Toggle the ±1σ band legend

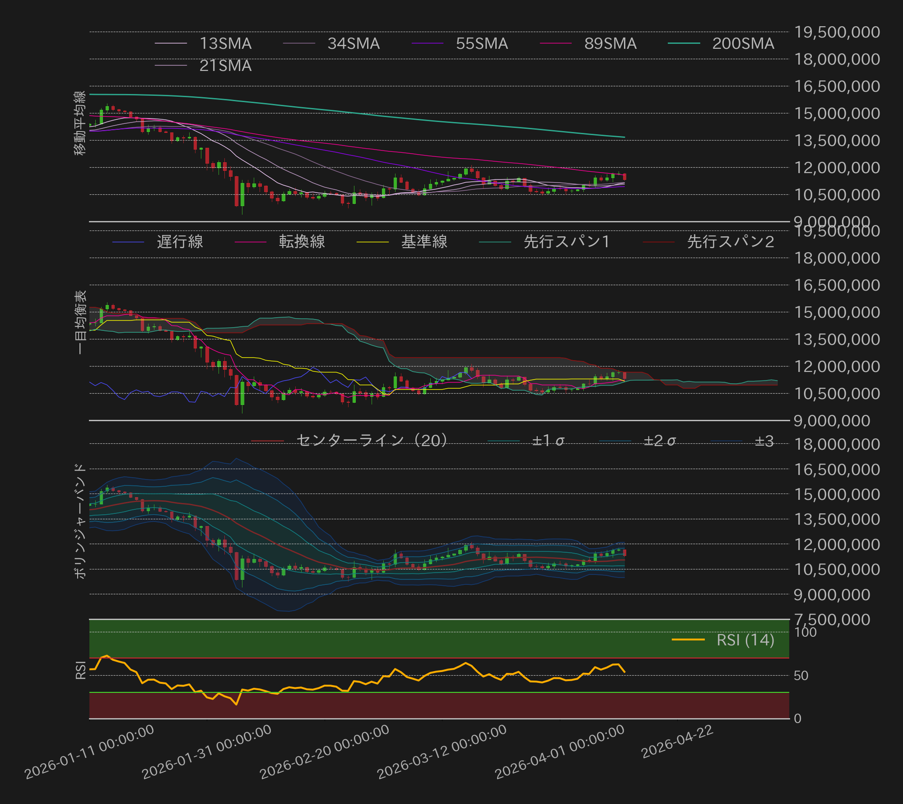tap(548, 441)
